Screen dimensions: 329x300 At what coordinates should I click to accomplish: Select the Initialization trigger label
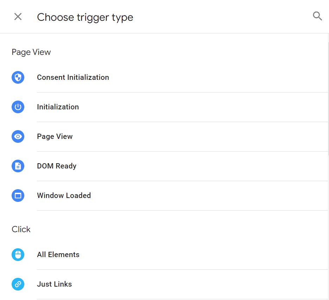tap(58, 107)
